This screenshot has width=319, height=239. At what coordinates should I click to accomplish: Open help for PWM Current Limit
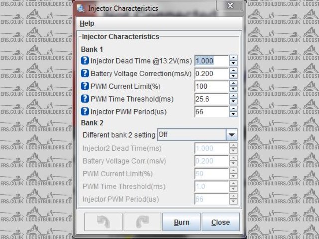[x=85, y=86]
